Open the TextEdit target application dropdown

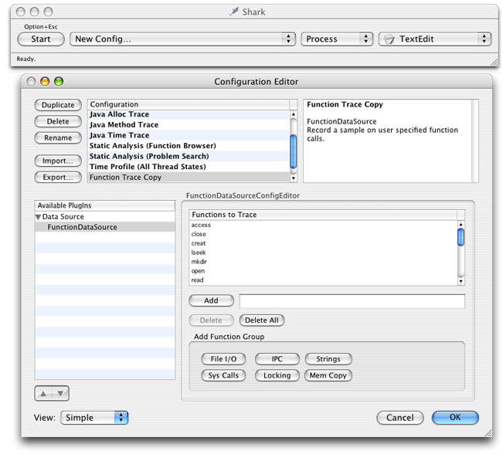pos(434,39)
